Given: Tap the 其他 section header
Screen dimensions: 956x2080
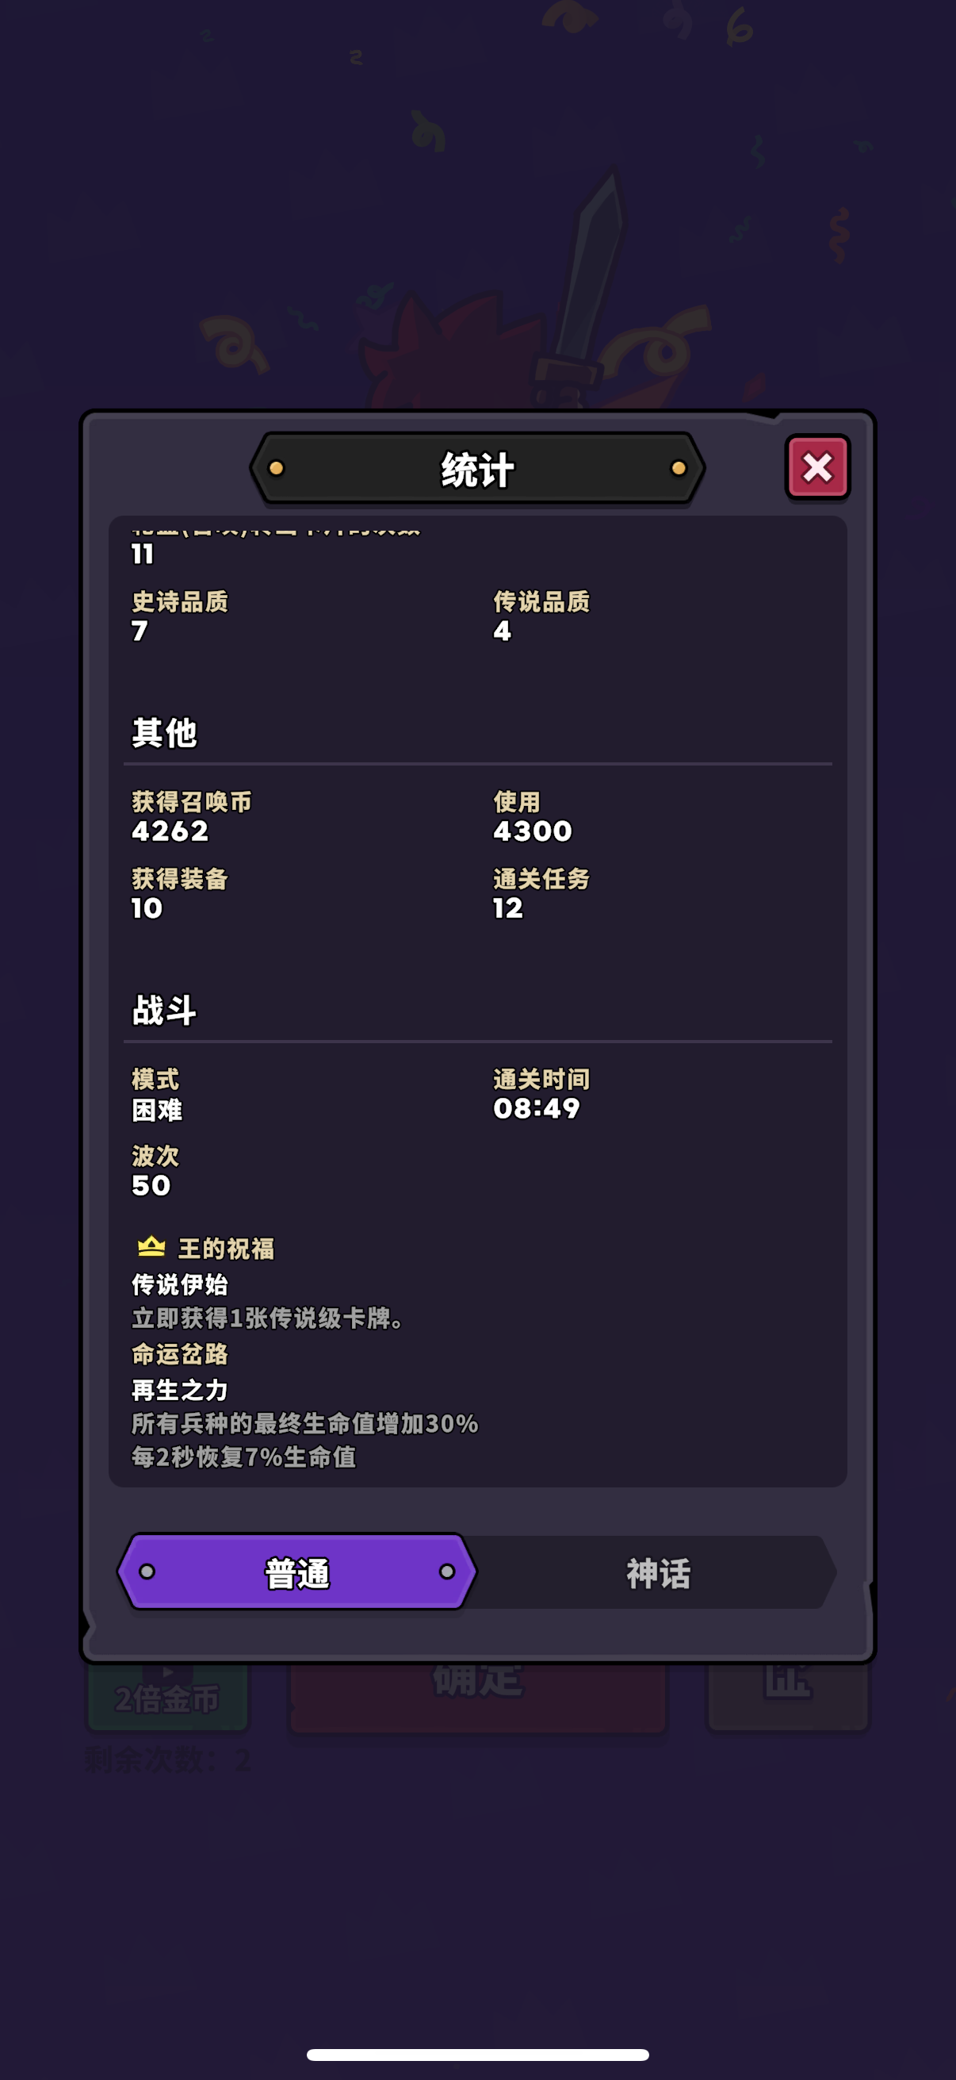Looking at the screenshot, I should [x=164, y=733].
